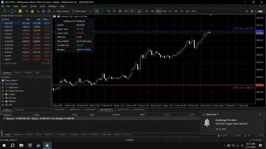Open the chart profiles monitor icon

click(x=12, y=11)
